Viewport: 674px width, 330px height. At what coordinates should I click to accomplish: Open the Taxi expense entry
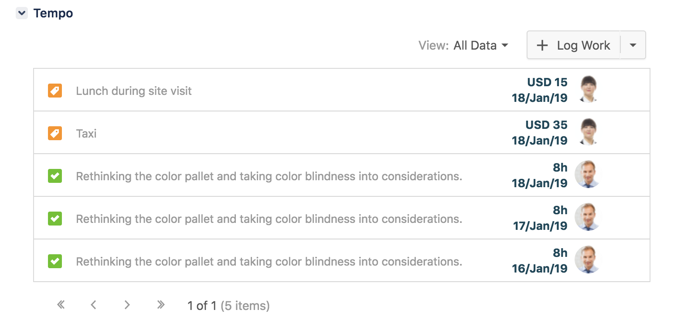86,134
